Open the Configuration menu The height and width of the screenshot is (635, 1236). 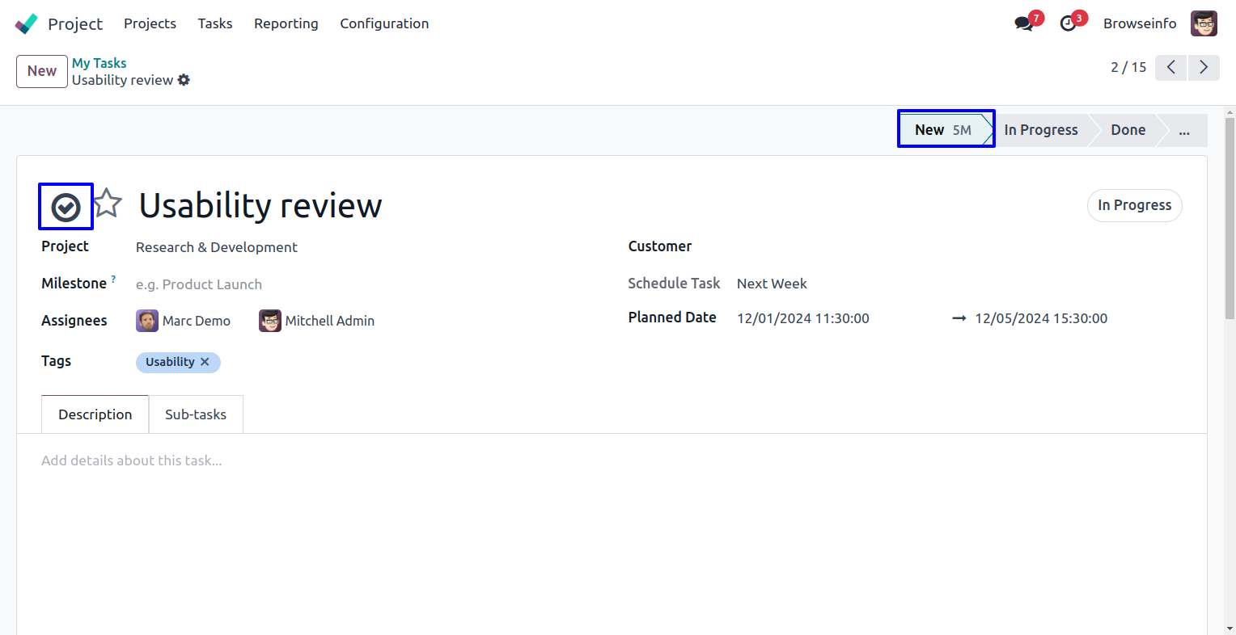pos(384,23)
